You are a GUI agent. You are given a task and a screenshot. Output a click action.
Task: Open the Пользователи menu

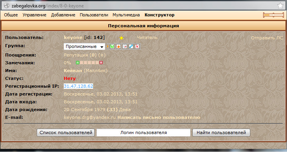(94, 15)
